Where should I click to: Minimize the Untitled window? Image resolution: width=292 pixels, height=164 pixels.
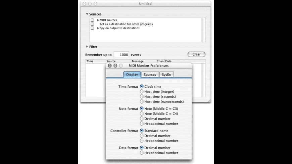point(90,4)
